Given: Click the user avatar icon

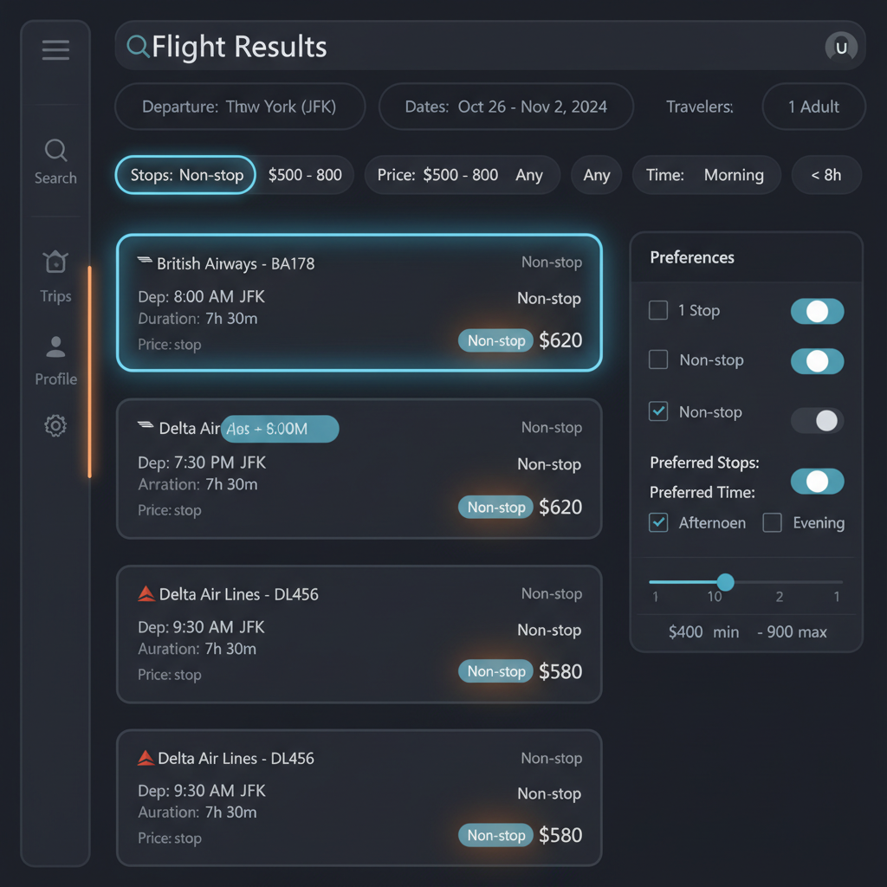Looking at the screenshot, I should pos(840,46).
